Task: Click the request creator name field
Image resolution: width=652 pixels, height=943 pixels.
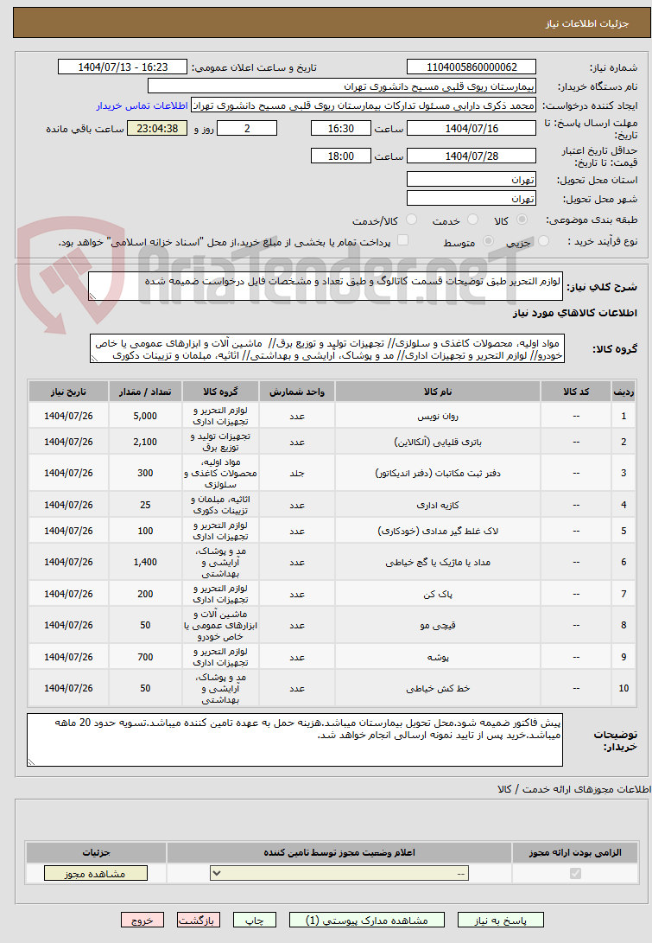Action: coord(364,105)
